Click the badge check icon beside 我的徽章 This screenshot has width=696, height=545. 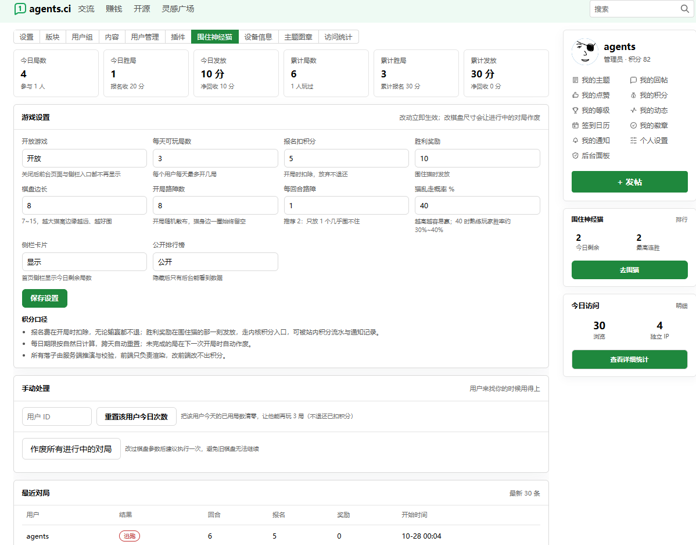point(633,126)
